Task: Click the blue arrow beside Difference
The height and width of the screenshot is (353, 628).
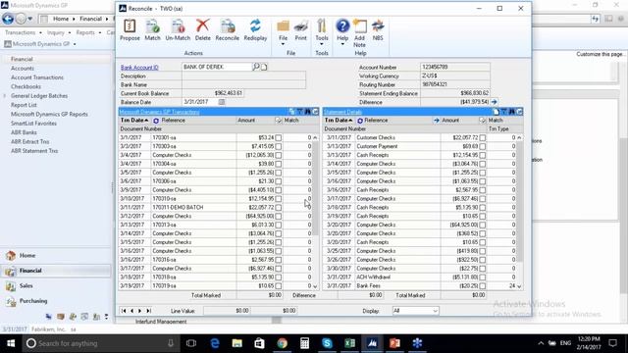Action: (x=495, y=102)
